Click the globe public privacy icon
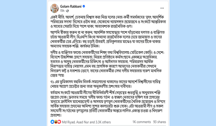 67,11
